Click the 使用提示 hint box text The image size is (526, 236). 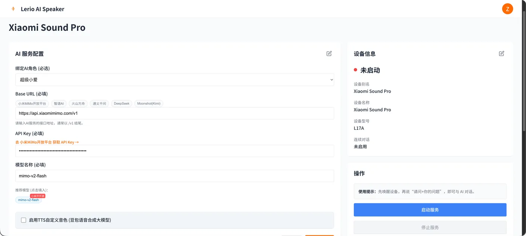tap(417, 191)
